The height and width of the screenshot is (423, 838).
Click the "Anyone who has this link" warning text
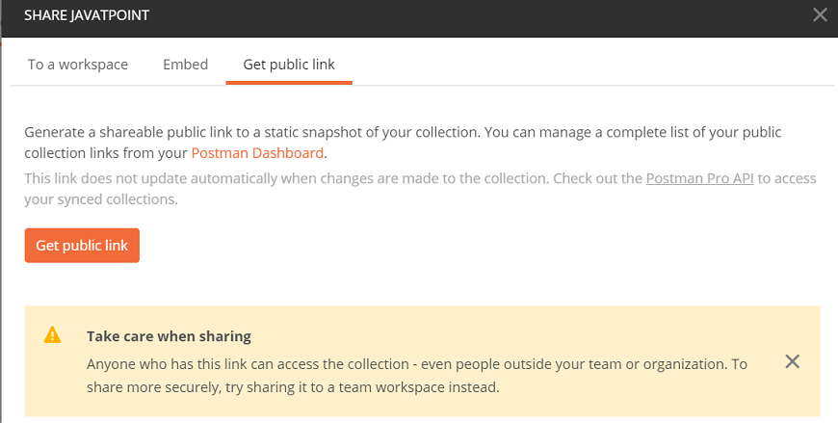417,376
